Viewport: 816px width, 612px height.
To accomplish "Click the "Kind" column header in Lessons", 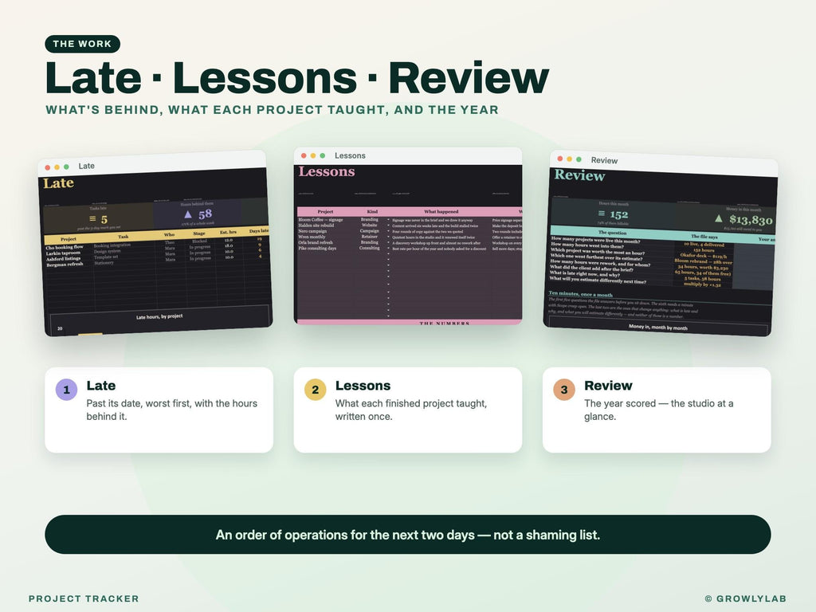I will [372, 212].
